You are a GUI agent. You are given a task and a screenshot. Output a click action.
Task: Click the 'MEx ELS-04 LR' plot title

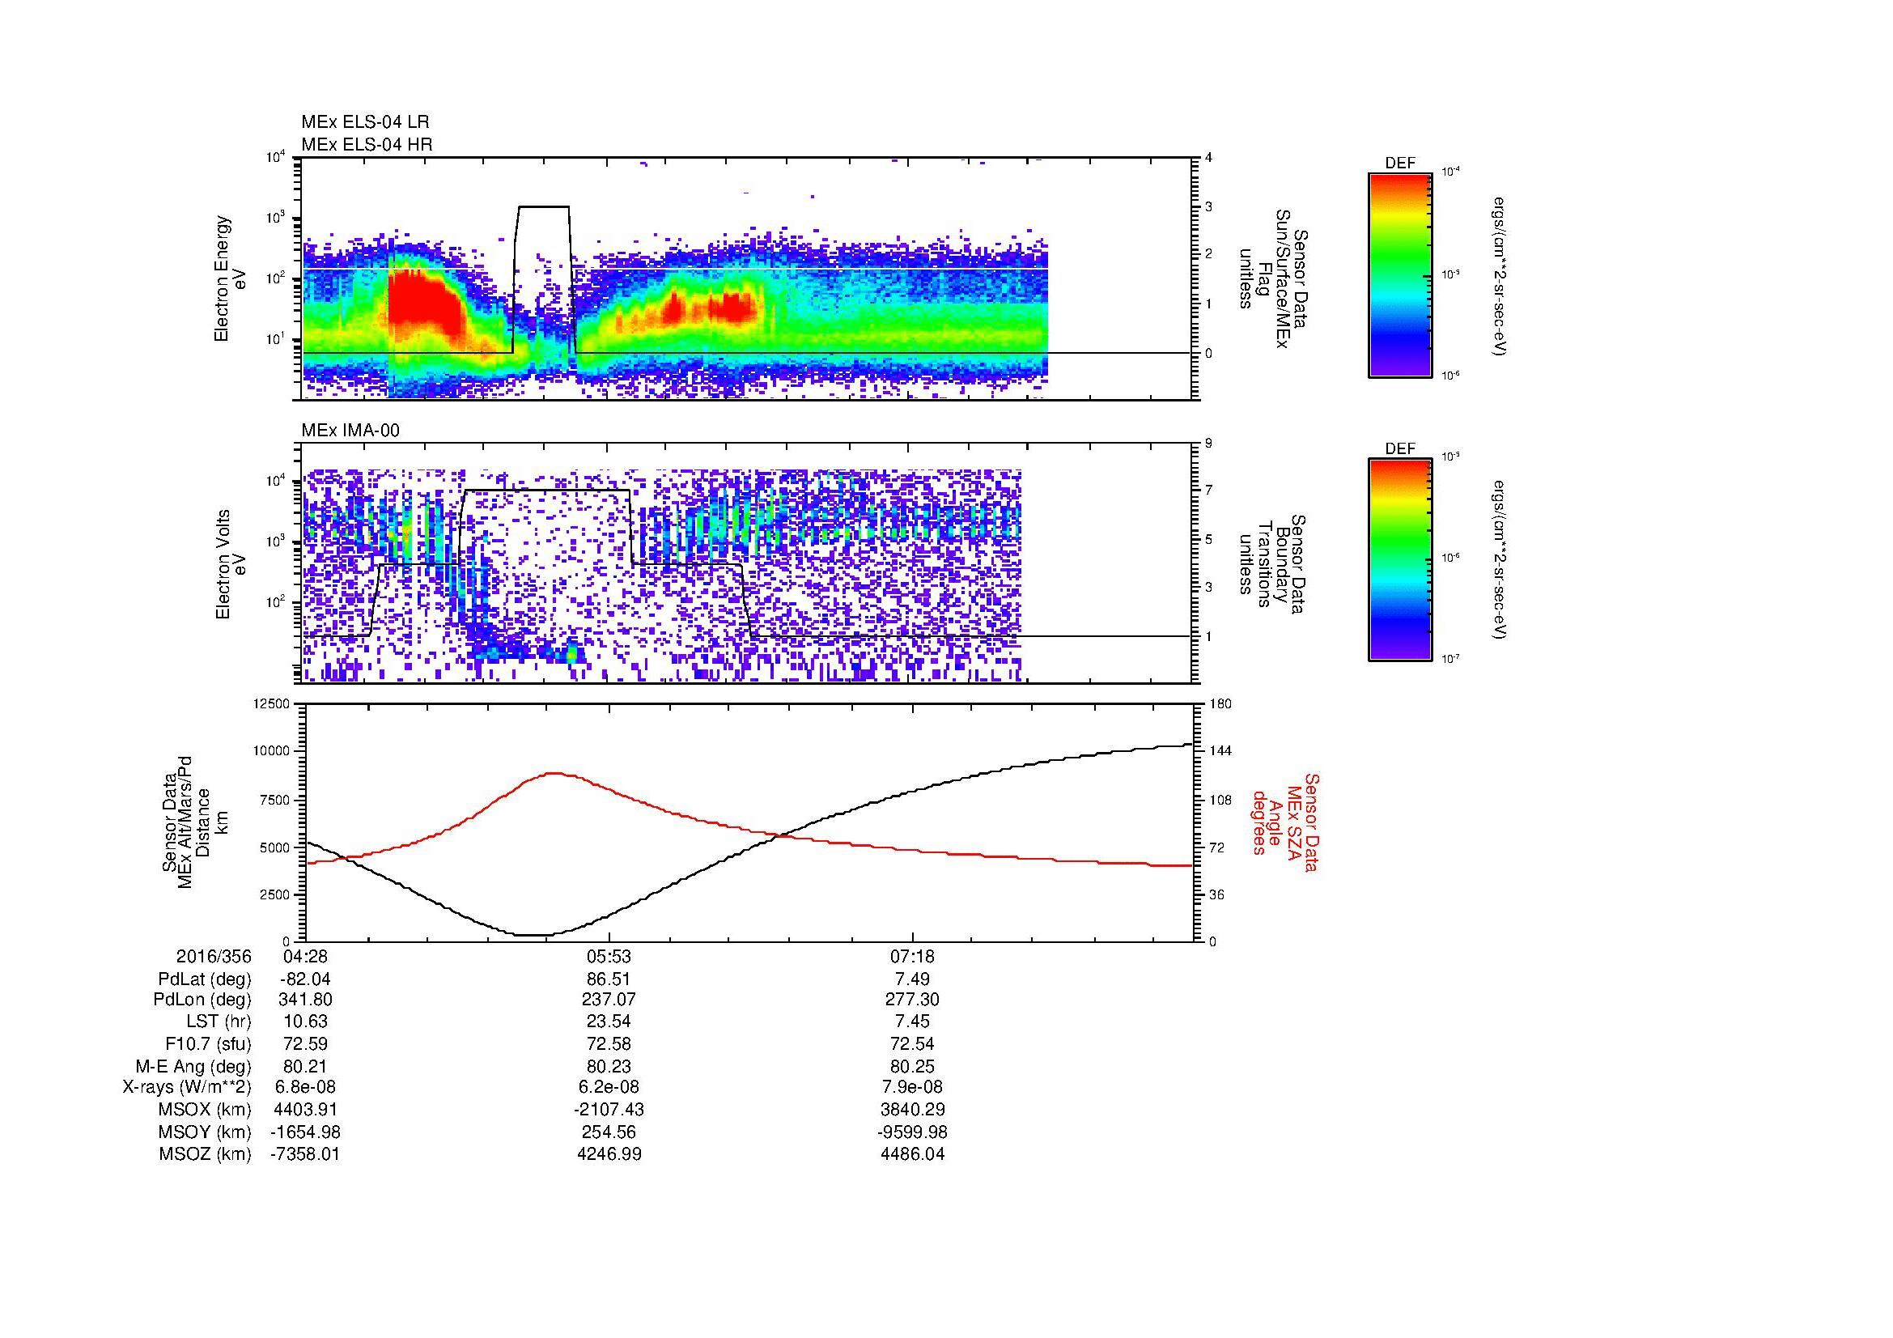coord(365,122)
